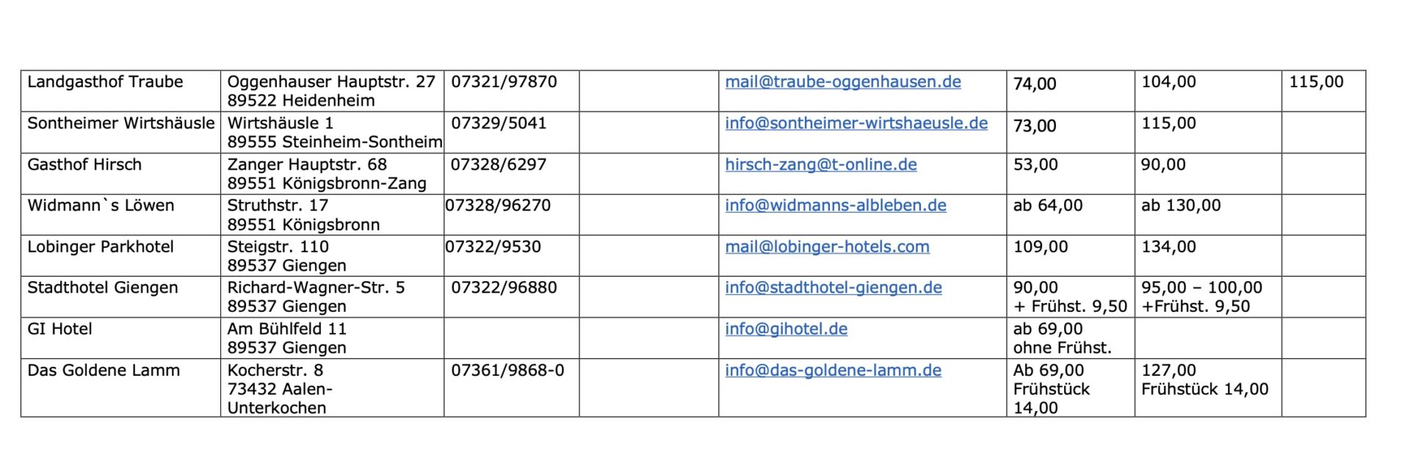Select the Lobinger Parkhotel name cell
1410x463 pixels.
point(101,247)
